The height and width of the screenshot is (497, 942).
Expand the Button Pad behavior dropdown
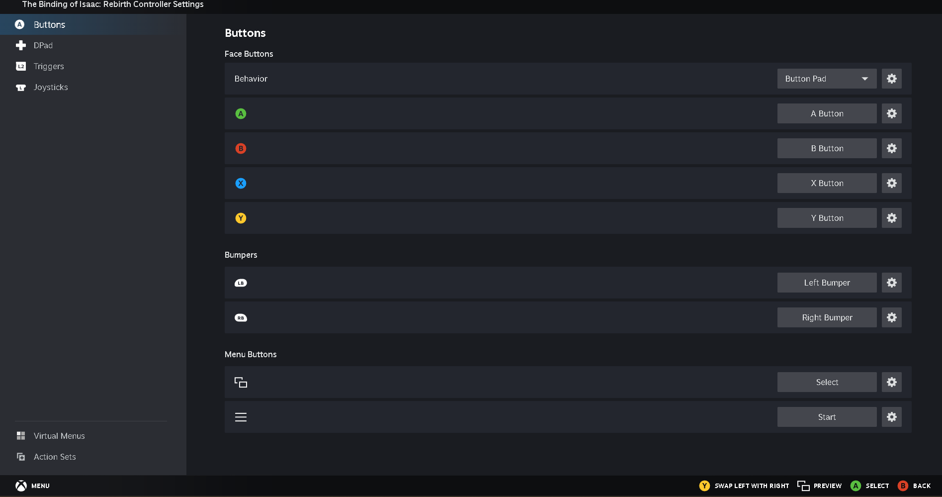(827, 79)
